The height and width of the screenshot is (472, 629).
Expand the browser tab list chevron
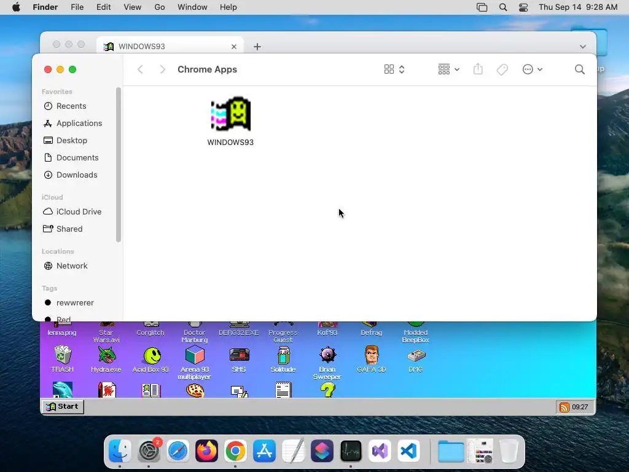pos(583,47)
